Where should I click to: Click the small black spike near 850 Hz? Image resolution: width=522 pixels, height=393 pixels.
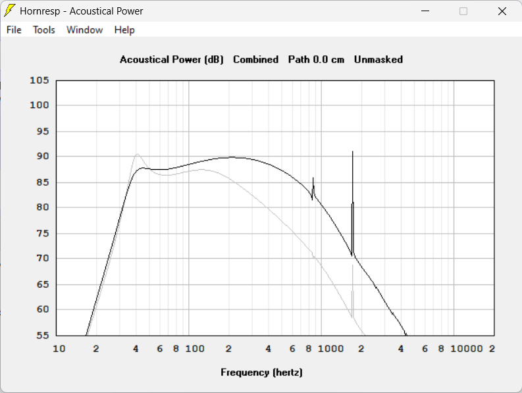[313, 178]
